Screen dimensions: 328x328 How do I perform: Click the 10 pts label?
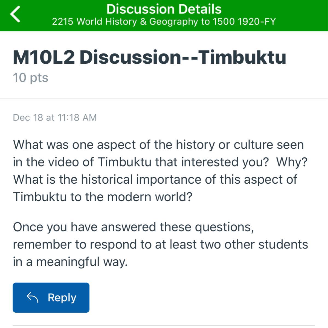click(30, 78)
